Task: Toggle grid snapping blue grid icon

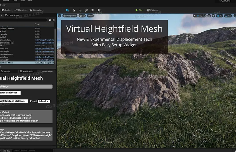Action: coord(218,16)
